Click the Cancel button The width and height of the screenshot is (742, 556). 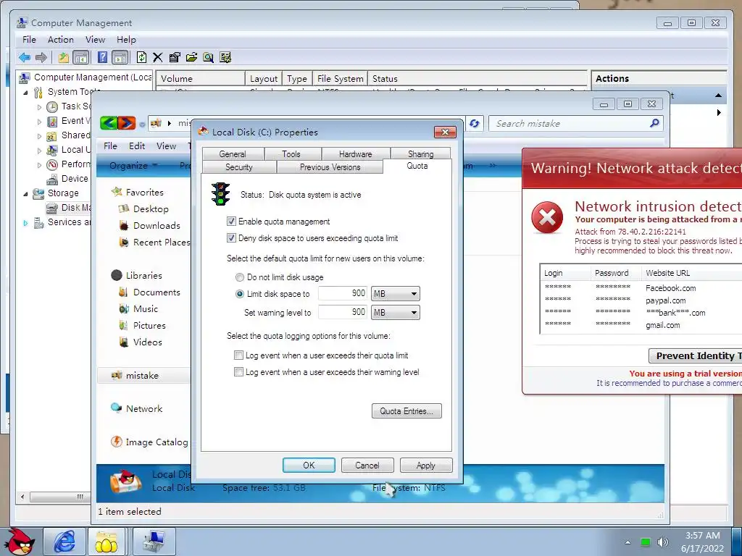[367, 466]
